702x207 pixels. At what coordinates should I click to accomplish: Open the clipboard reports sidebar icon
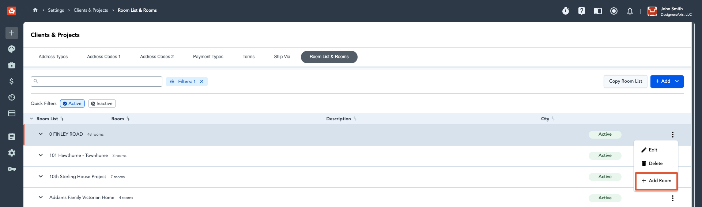(12, 136)
